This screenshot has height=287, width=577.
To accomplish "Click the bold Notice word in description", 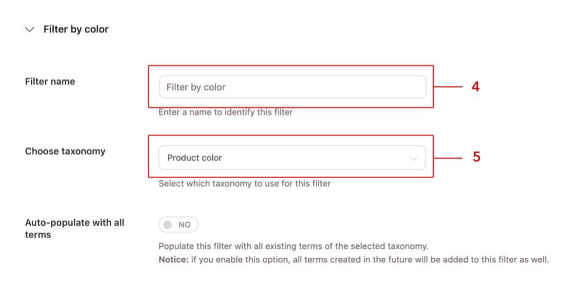I will tap(172, 260).
